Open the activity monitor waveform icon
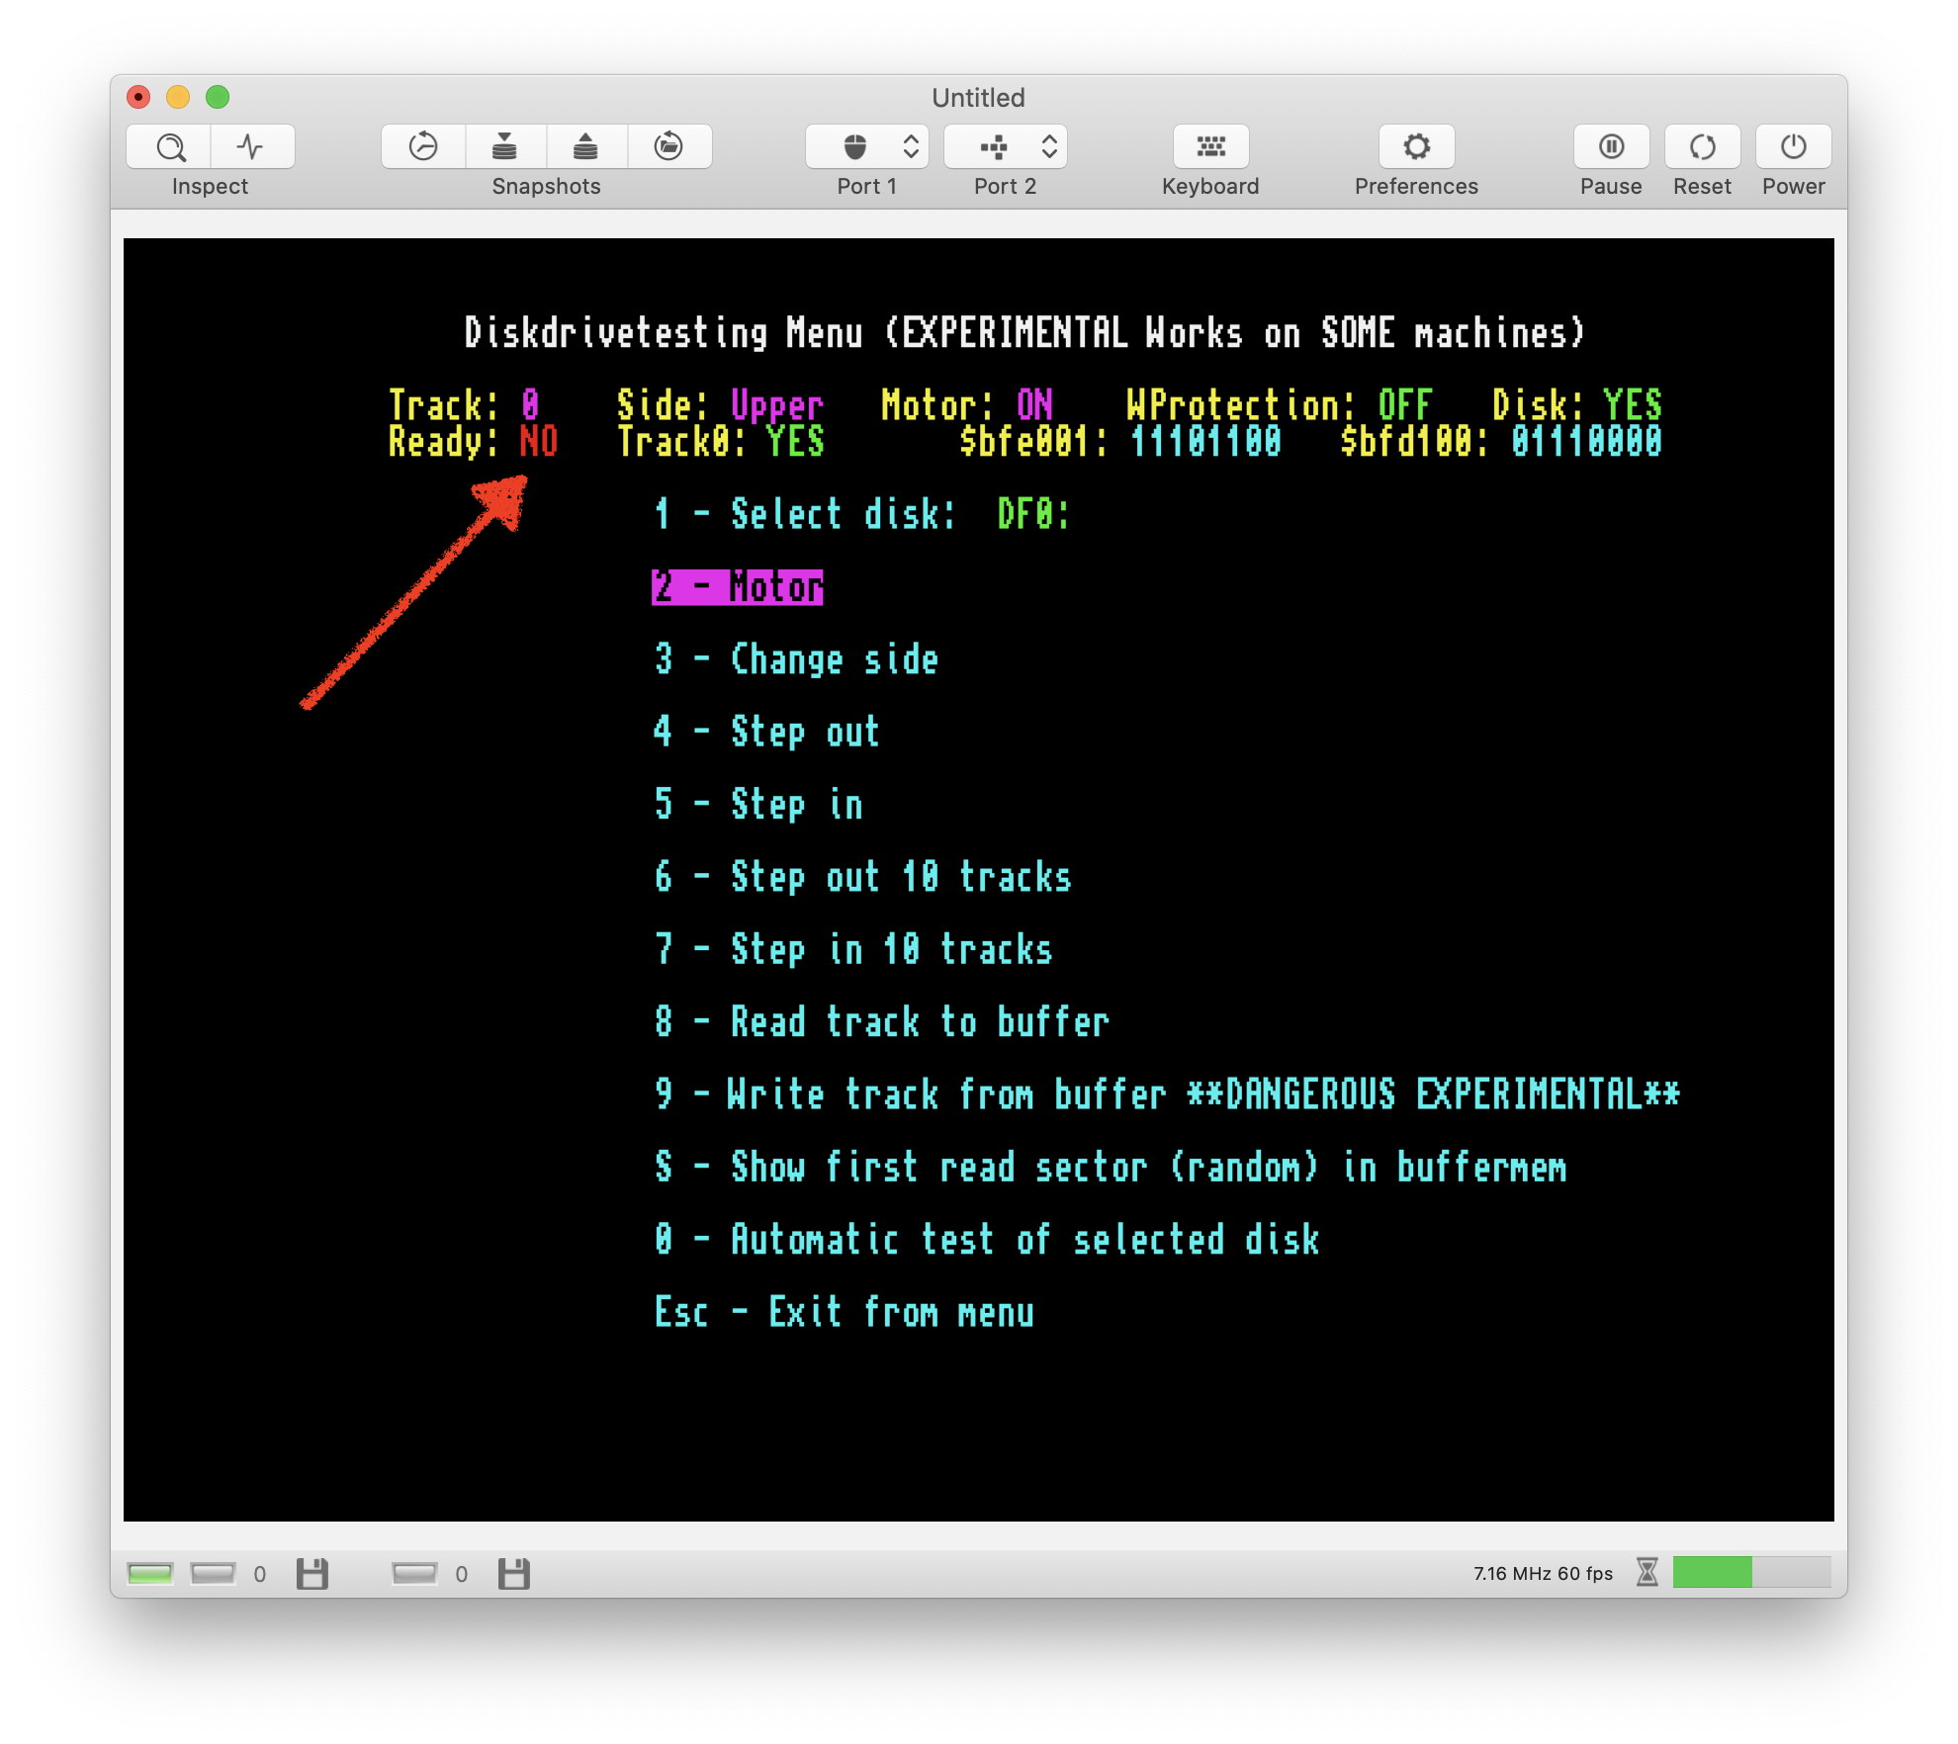The width and height of the screenshot is (1958, 1744). tap(251, 147)
